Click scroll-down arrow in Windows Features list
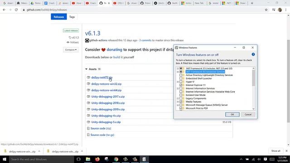 click(x=253, y=109)
